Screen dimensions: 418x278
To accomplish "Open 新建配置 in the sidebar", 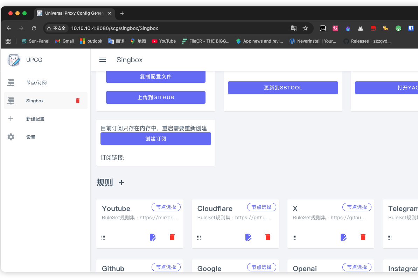I will 46,119.
